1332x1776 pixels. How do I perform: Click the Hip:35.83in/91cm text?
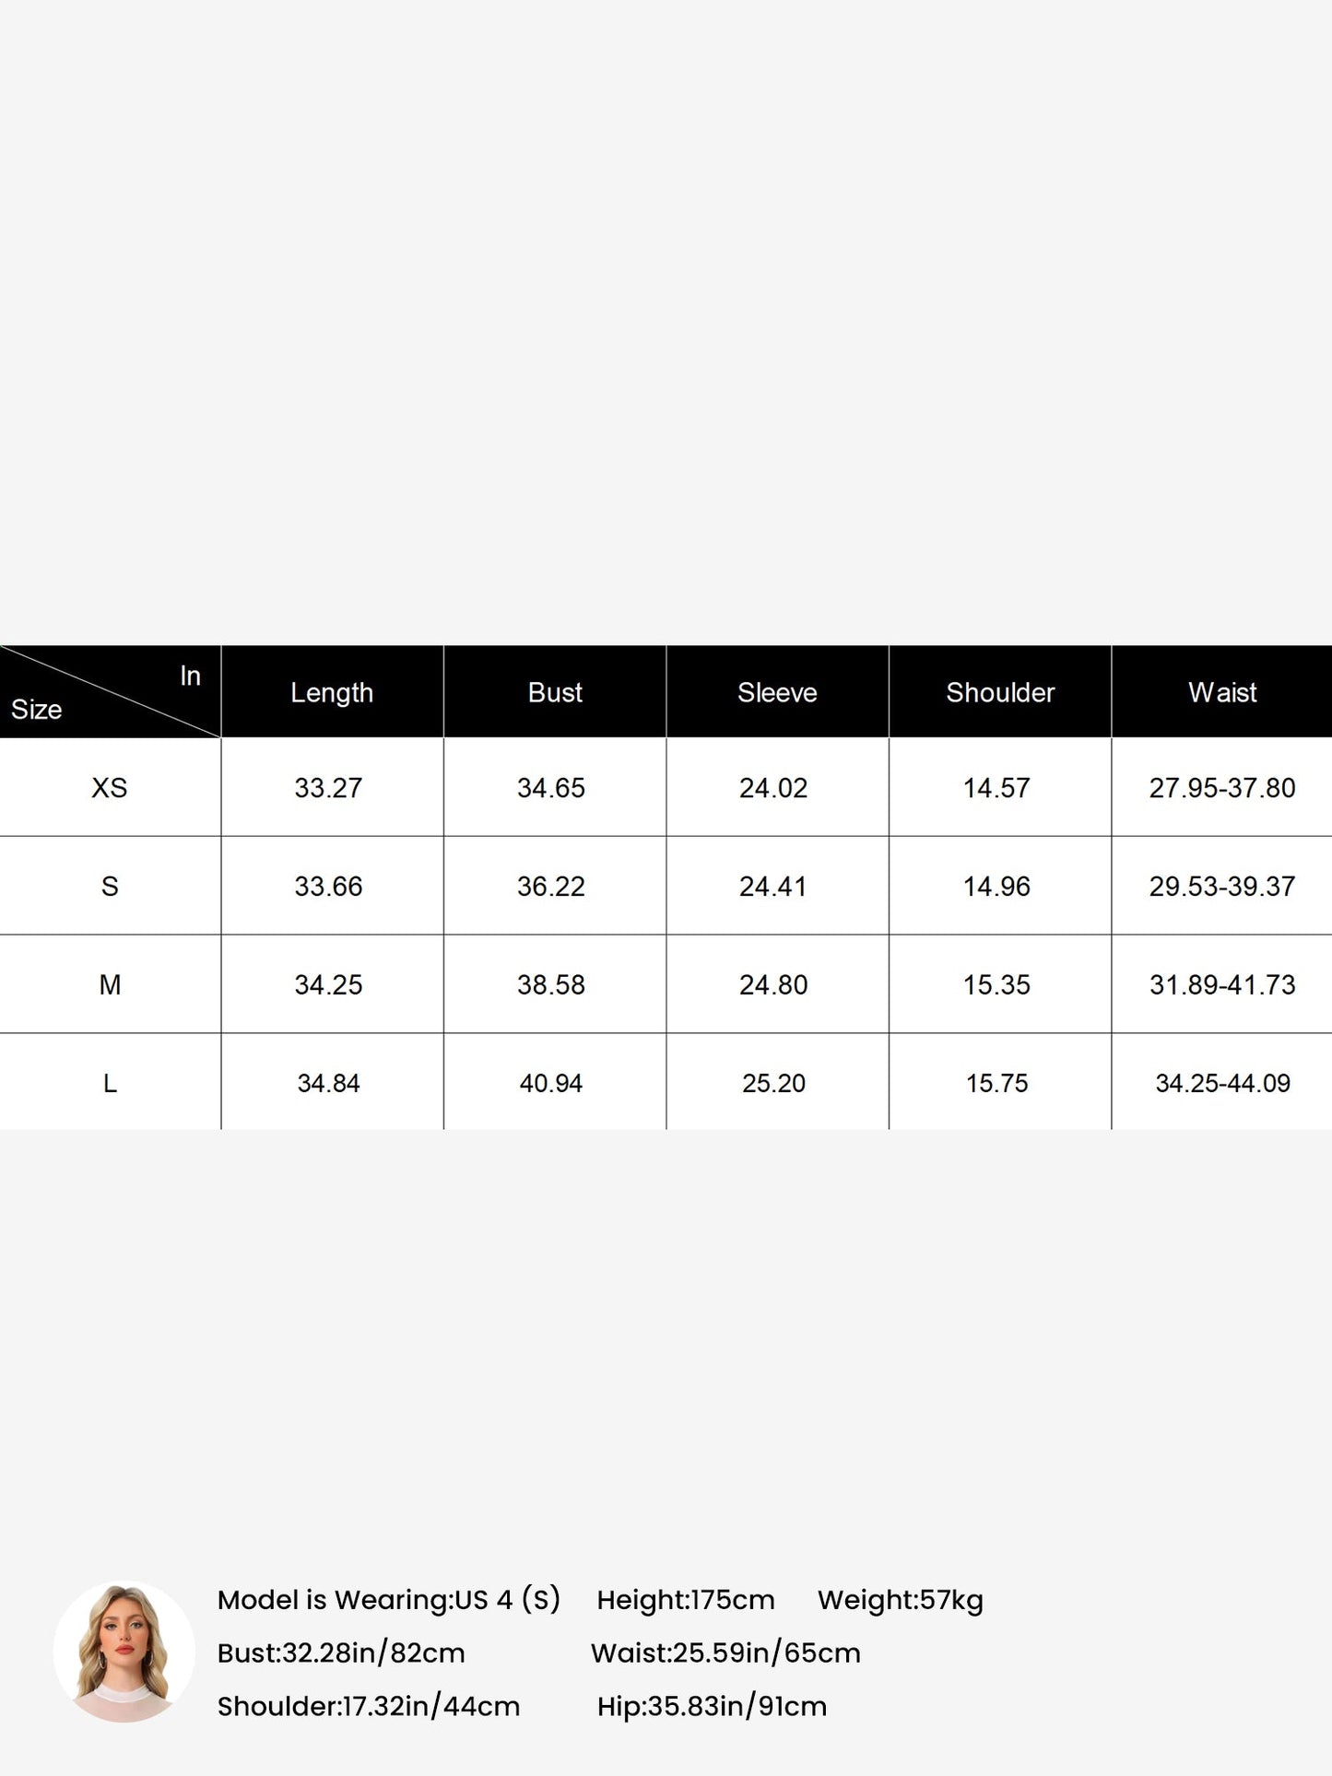coord(712,1706)
